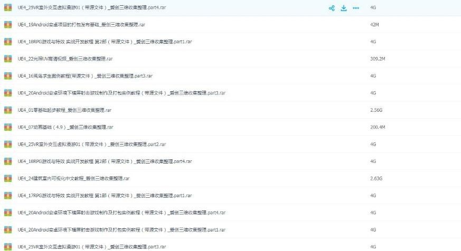Click the 4G size of UE4_20Android part1.rar
The height and width of the screenshot is (251, 461).
(x=373, y=229)
